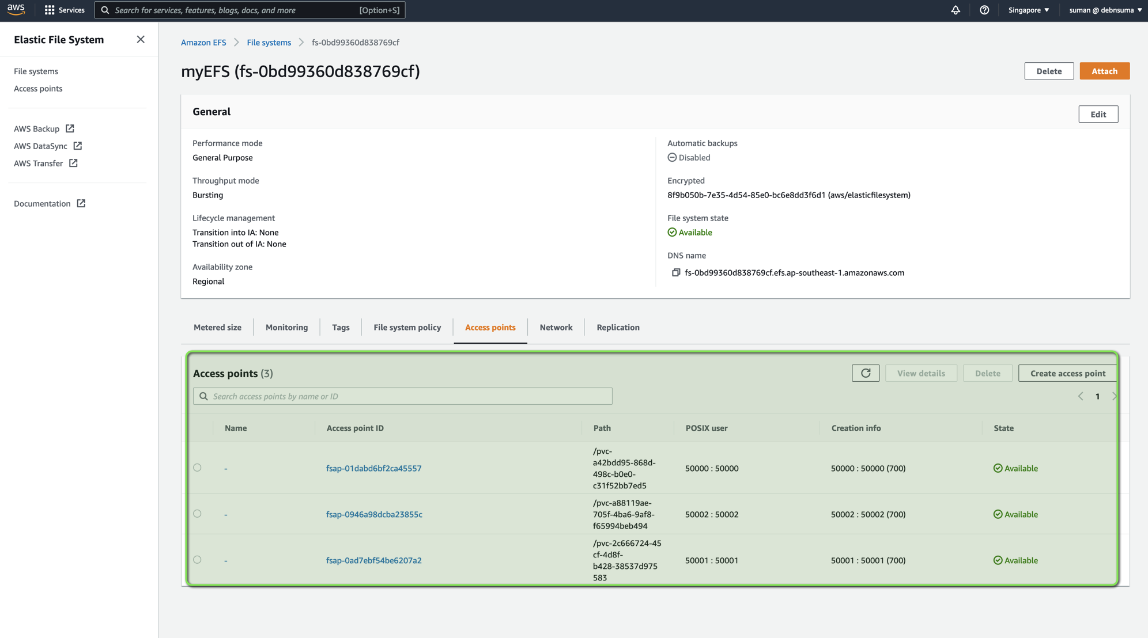
Task: Open AWS Transfer in the sidebar
Action: click(x=38, y=163)
